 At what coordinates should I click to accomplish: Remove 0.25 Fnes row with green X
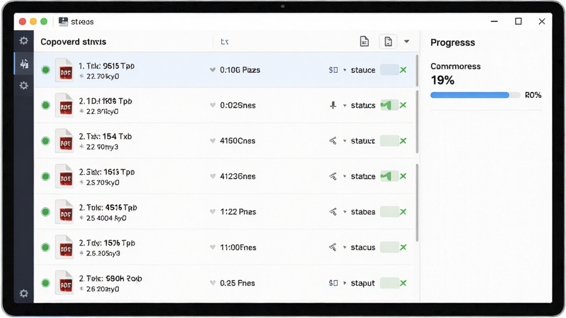click(x=403, y=283)
